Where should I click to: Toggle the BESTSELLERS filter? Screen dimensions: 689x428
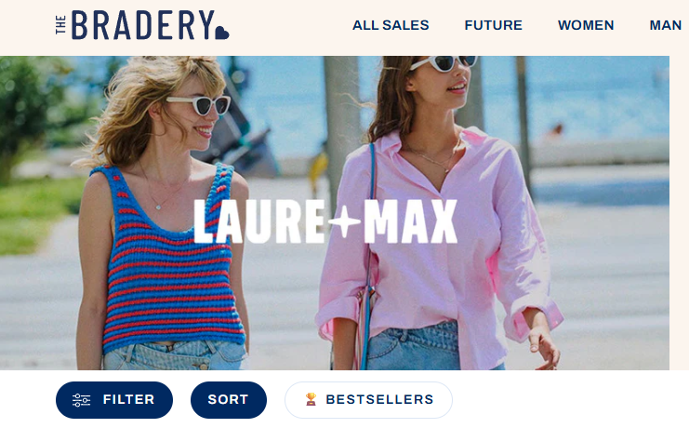(x=368, y=400)
